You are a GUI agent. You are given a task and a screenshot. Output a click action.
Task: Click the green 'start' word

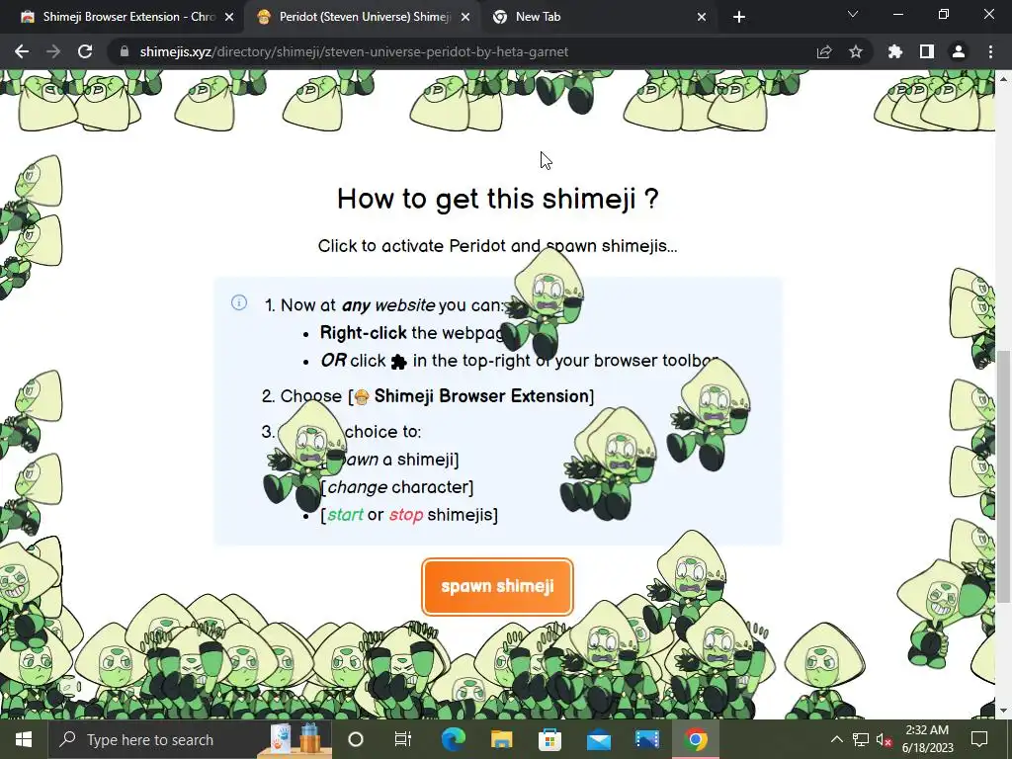(x=345, y=514)
